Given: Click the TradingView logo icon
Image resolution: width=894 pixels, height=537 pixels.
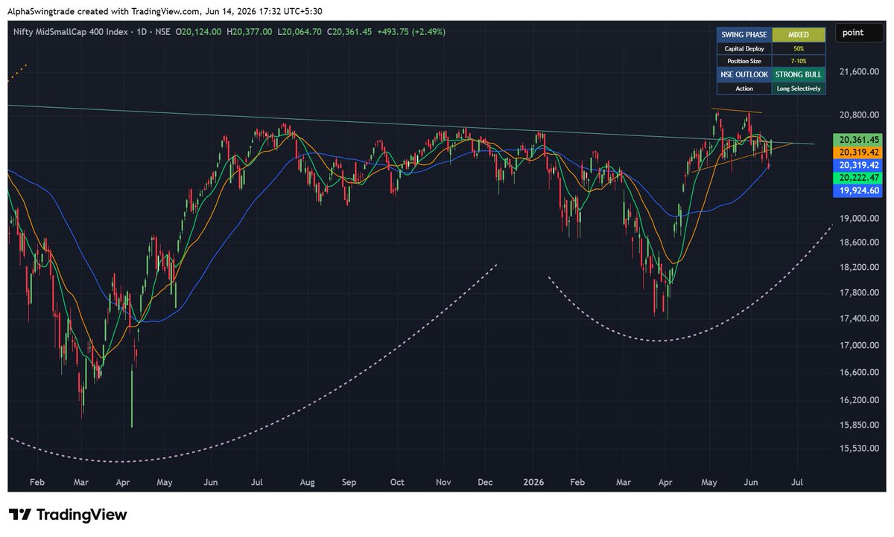Looking at the screenshot, I should [x=19, y=515].
